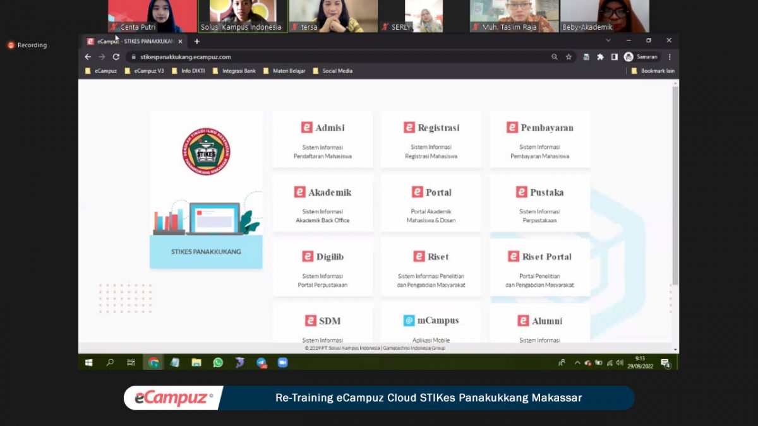This screenshot has width=758, height=426.
Task: Click the zoom magnifier icon in address bar
Action: 554,57
